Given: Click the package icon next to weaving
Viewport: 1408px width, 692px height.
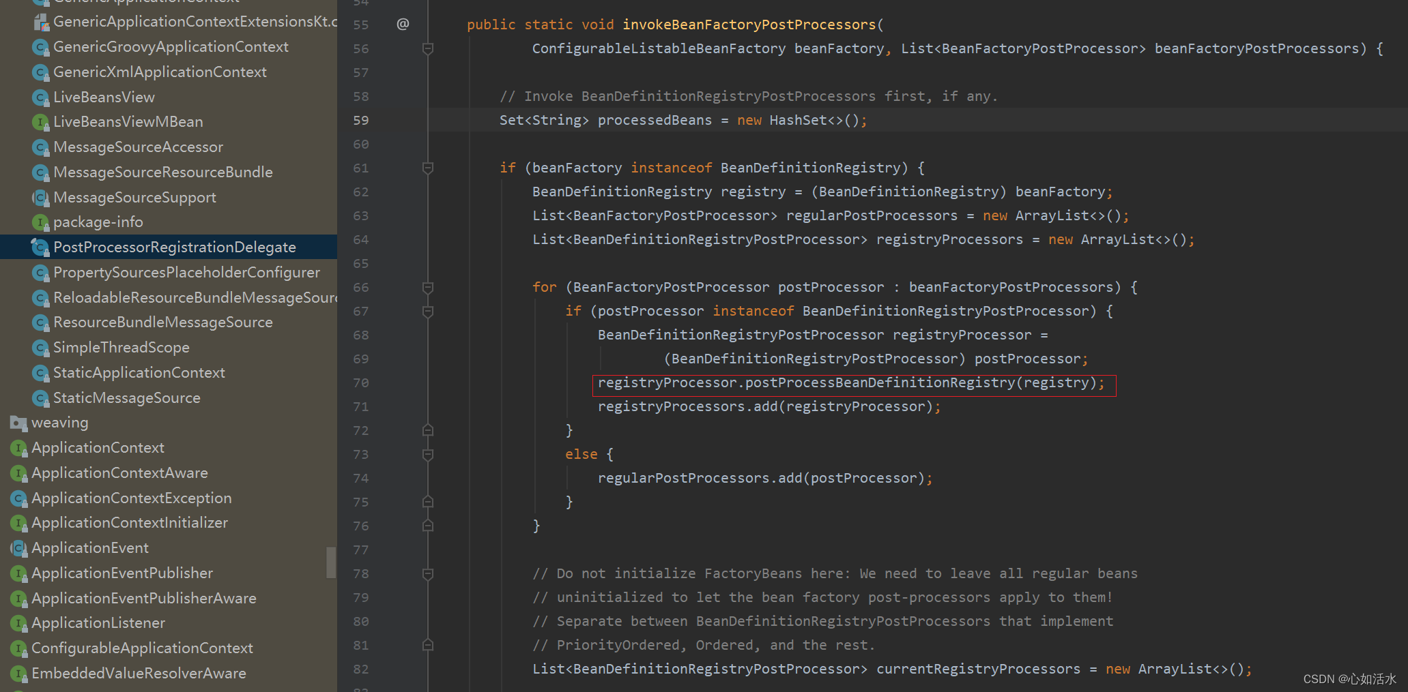Looking at the screenshot, I should coord(18,422).
